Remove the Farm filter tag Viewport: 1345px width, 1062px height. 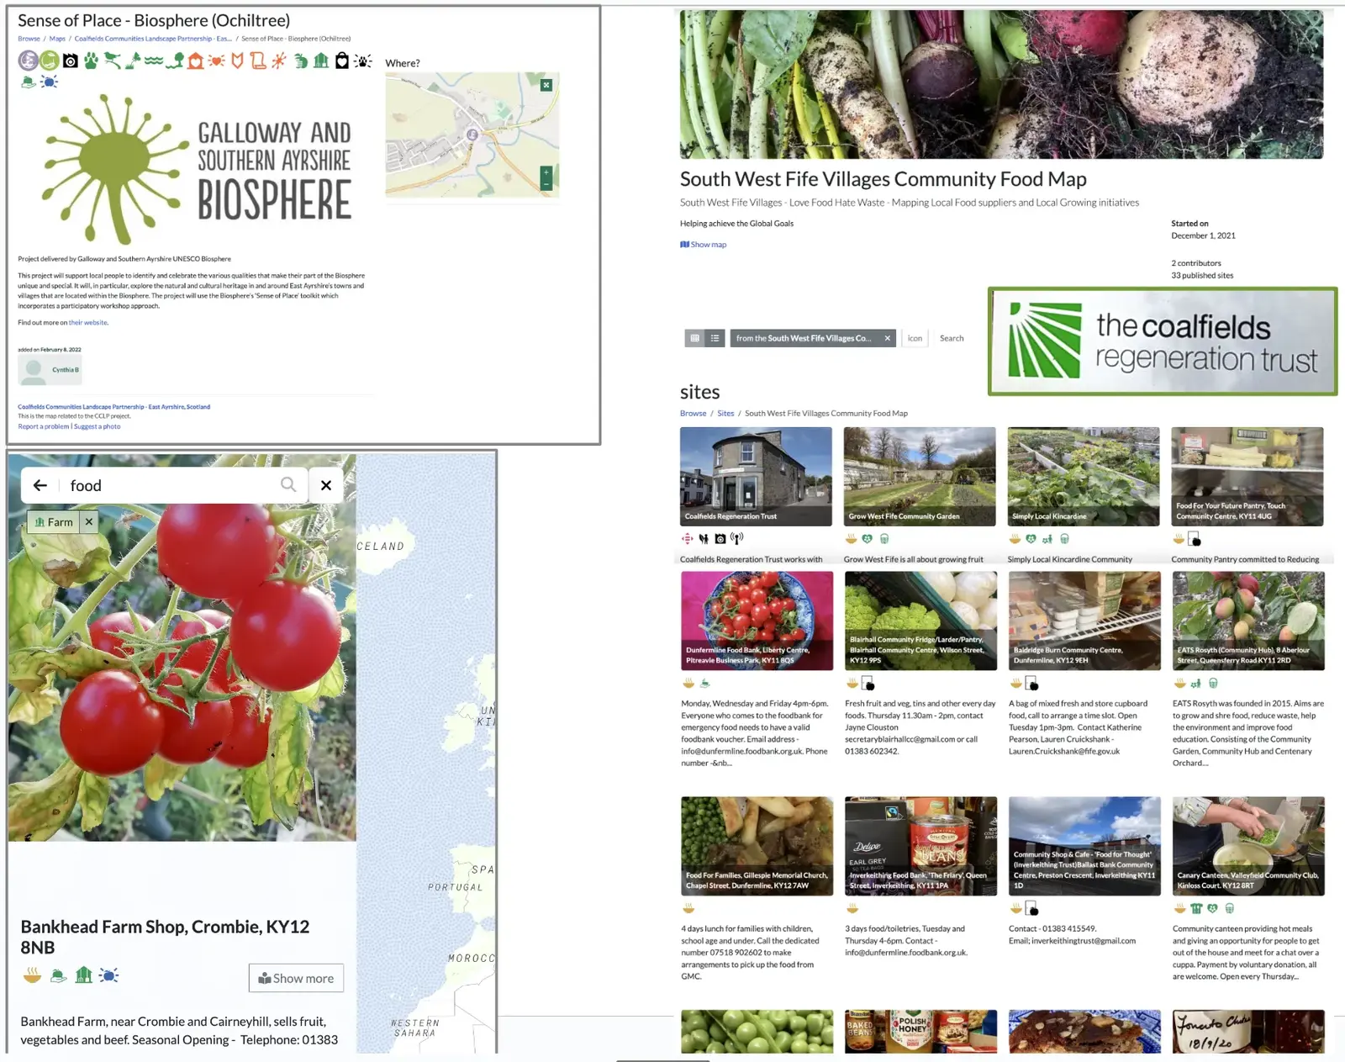click(89, 522)
